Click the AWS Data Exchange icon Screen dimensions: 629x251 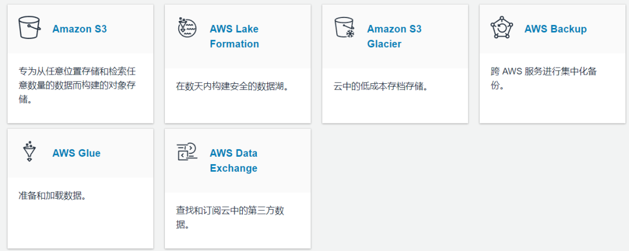pyautogui.click(x=187, y=152)
